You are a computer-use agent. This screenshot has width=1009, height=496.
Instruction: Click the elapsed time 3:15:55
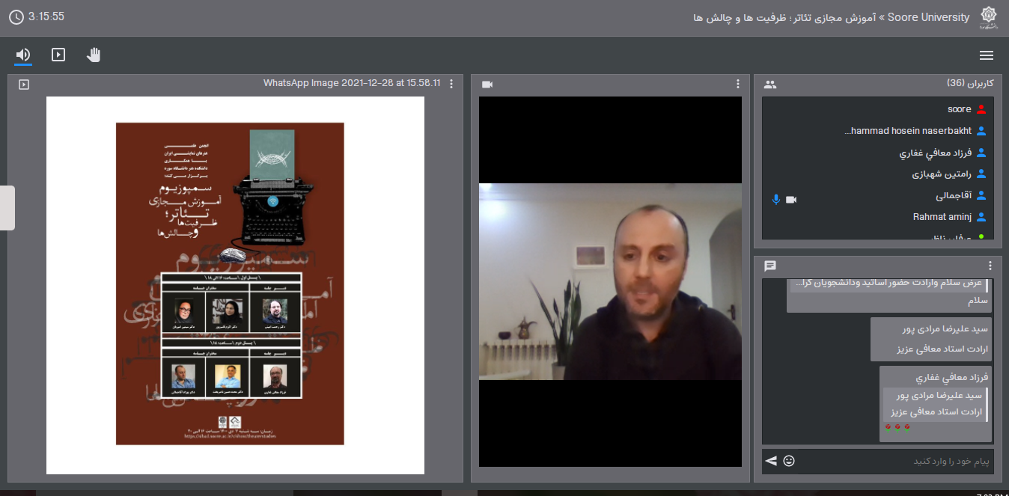pyautogui.click(x=46, y=16)
